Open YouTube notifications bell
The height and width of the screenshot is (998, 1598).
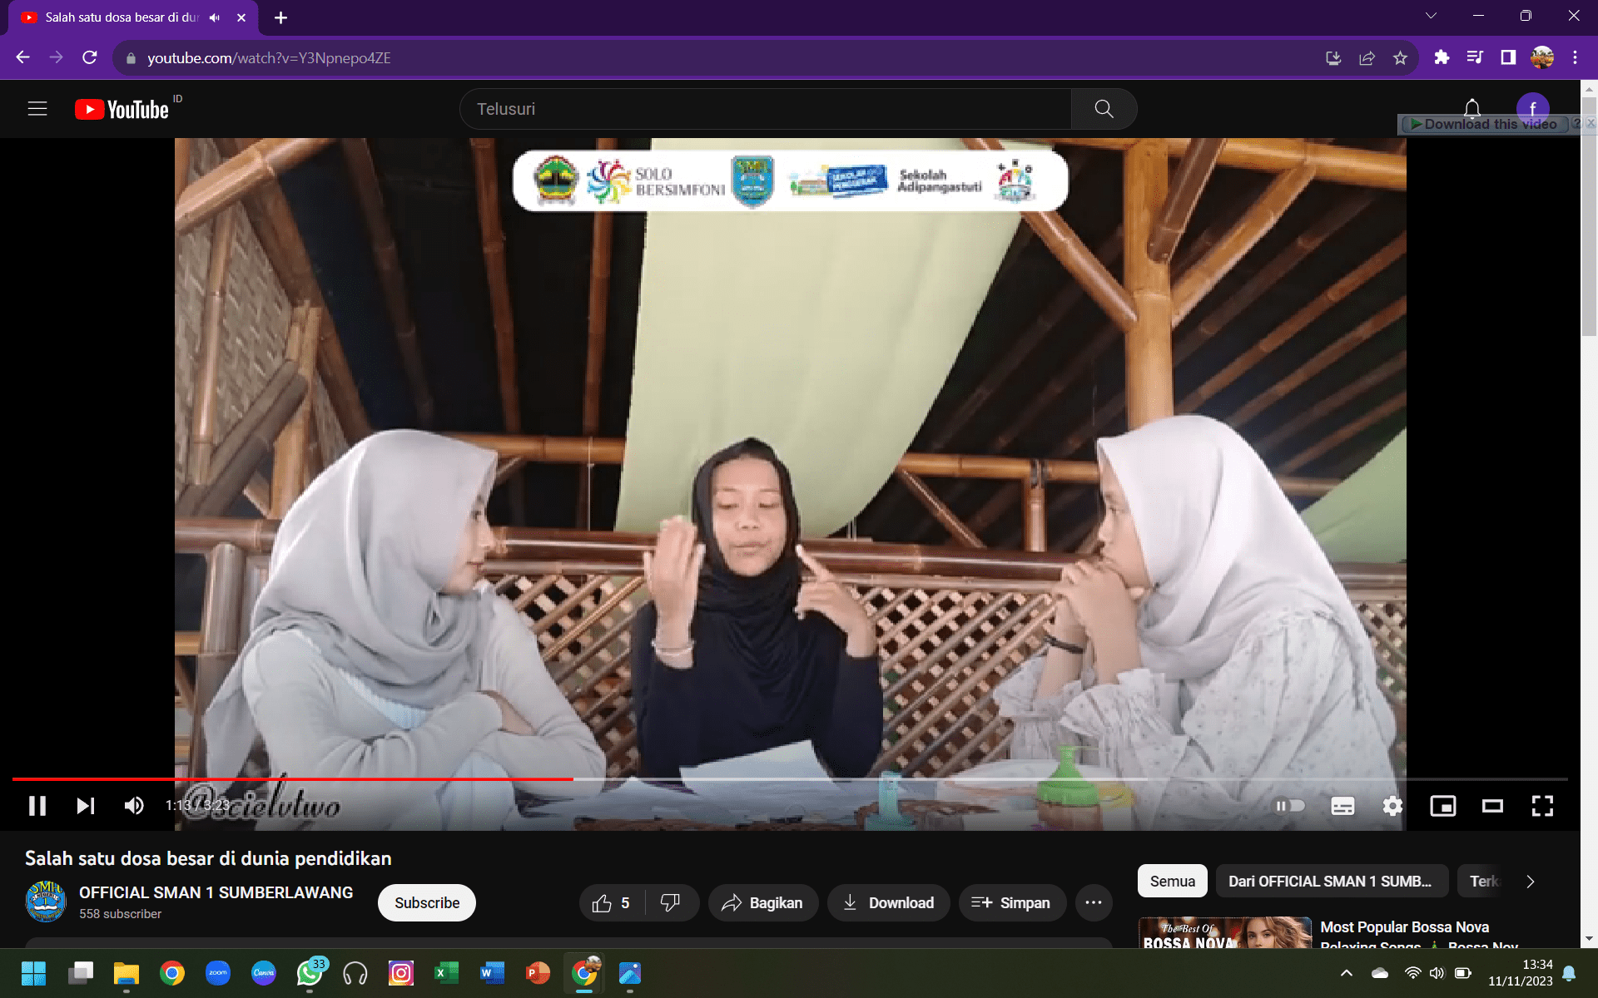(x=1471, y=109)
